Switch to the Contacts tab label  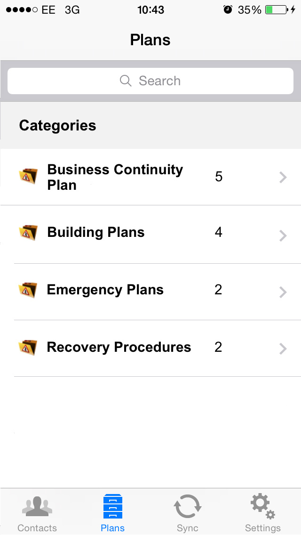pos(37,528)
